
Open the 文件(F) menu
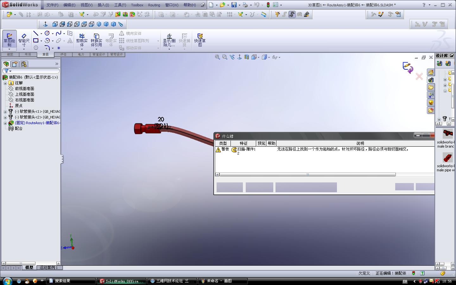(x=52, y=5)
